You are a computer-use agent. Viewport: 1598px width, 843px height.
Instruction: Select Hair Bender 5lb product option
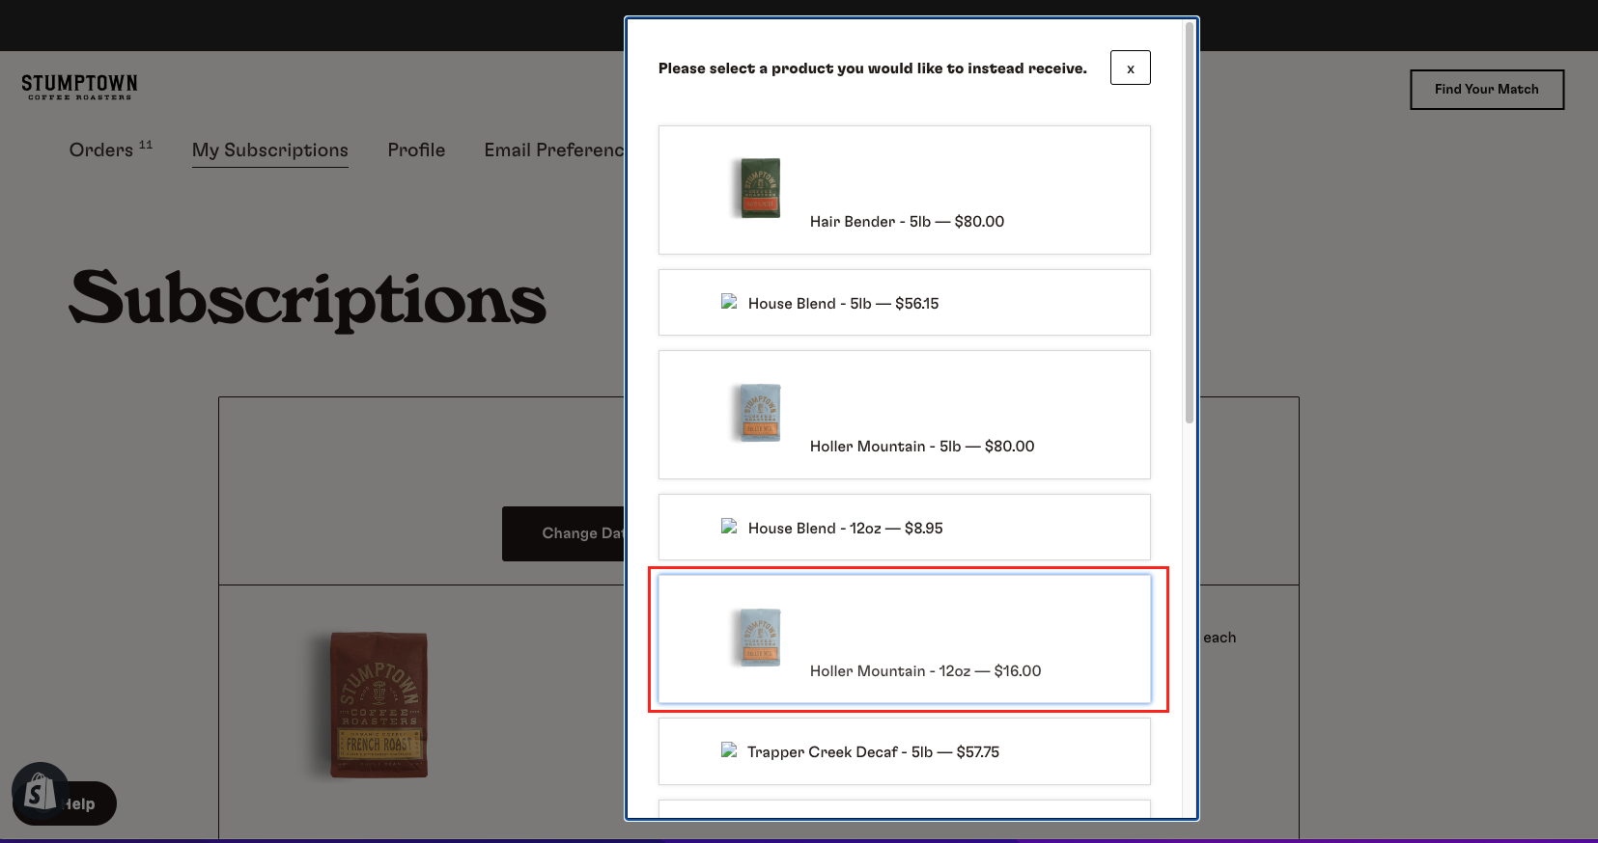(904, 190)
